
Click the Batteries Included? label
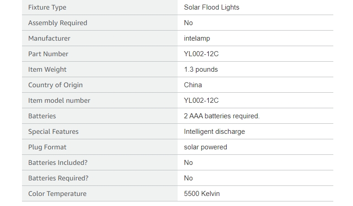point(58,163)
